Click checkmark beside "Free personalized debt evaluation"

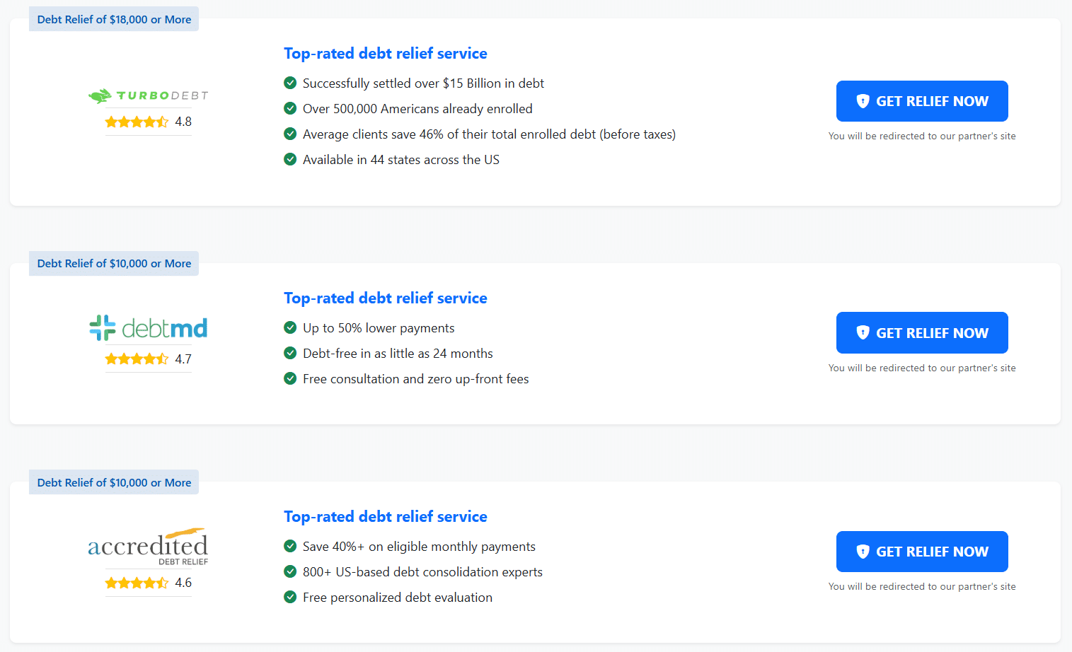click(x=290, y=597)
